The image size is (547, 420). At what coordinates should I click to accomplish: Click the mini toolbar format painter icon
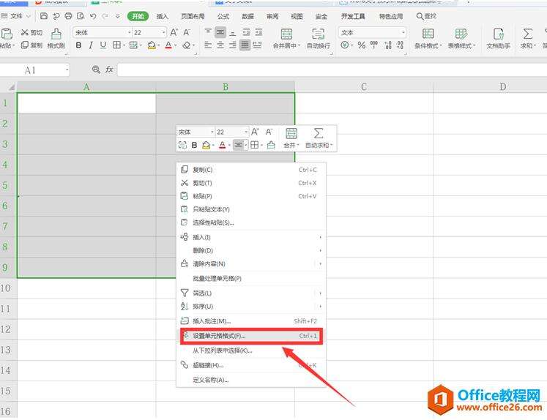271,145
